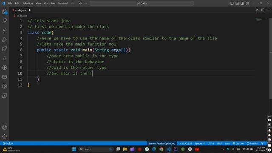
Task: Select the code.java editor tab
Action: tap(20, 10)
